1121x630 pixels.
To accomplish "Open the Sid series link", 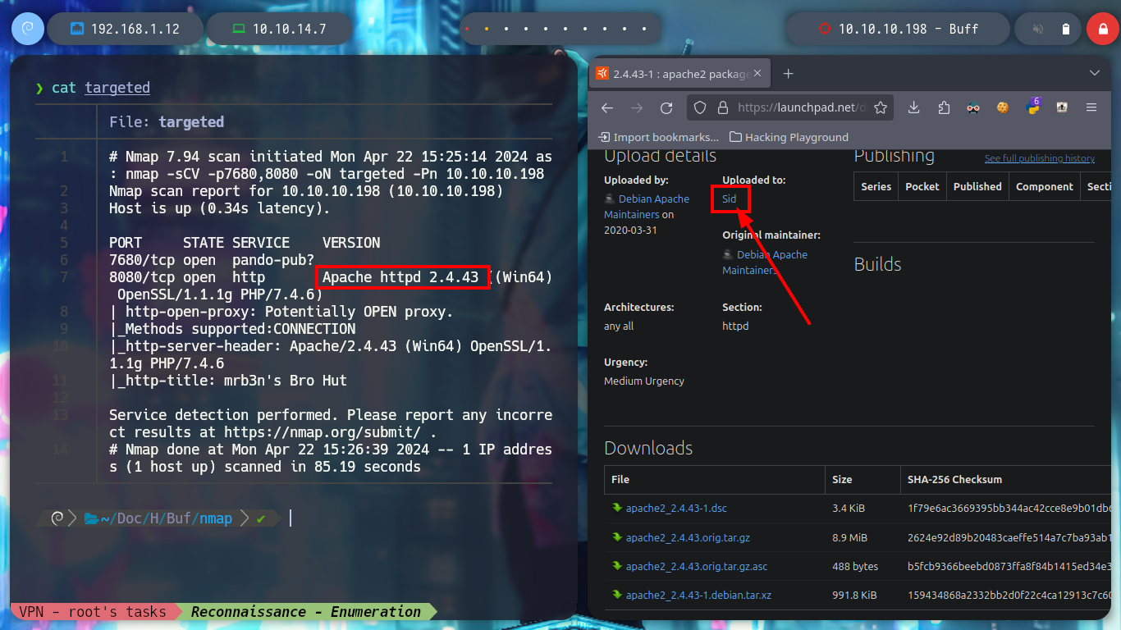I will (730, 199).
